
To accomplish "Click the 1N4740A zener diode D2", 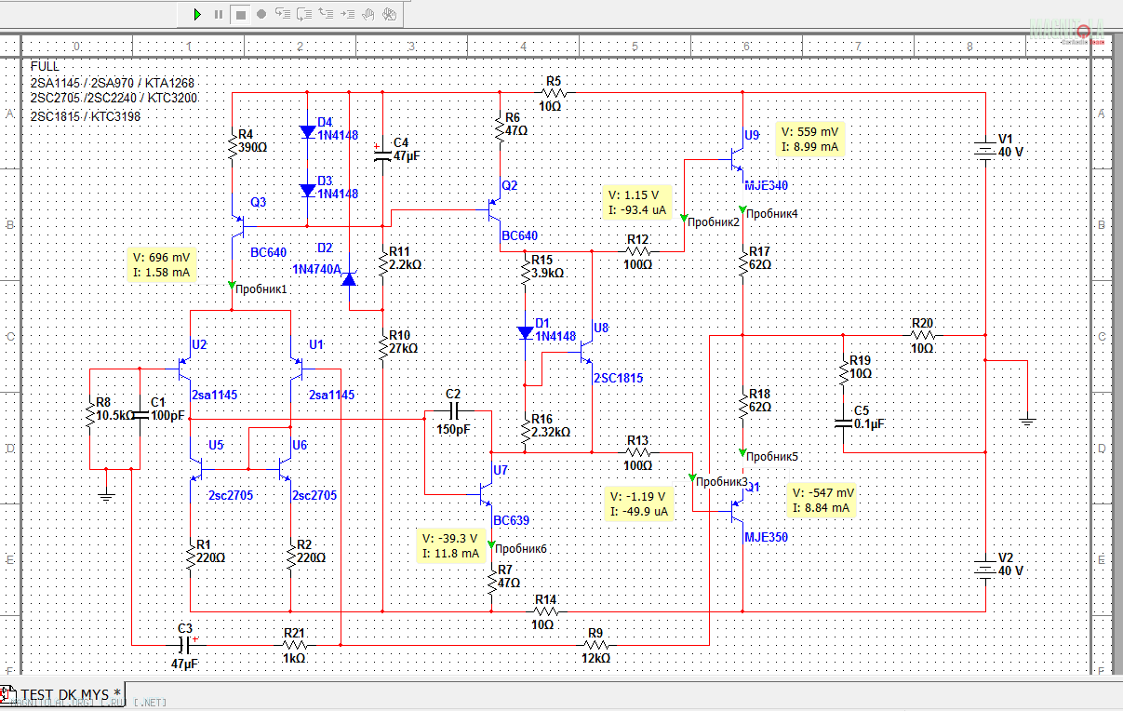I will point(349,277).
